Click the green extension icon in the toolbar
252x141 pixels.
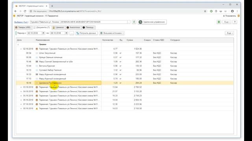point(211,11)
